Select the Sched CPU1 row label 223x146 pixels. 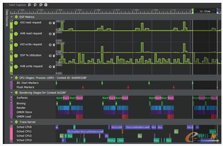tap(24, 131)
